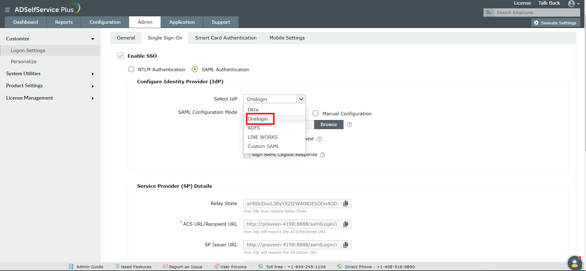Click the search magnifier icon
This screenshot has height=271, width=586.
click(x=489, y=12)
